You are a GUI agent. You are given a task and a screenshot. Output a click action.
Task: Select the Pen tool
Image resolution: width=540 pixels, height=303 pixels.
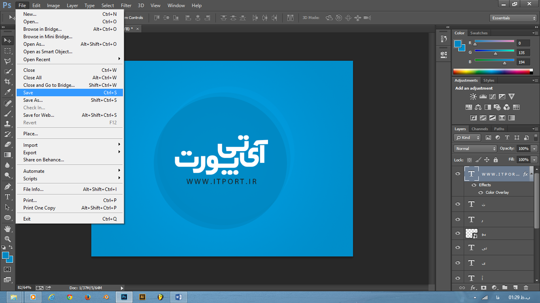point(8,187)
